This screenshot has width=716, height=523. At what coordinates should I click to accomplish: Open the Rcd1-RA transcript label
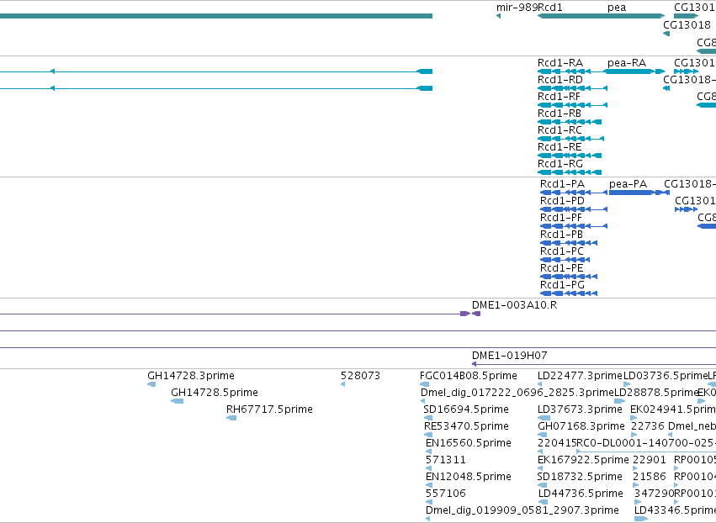560,63
